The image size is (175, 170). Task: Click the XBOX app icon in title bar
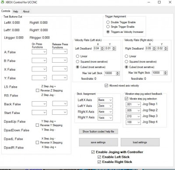(x=3, y=2)
